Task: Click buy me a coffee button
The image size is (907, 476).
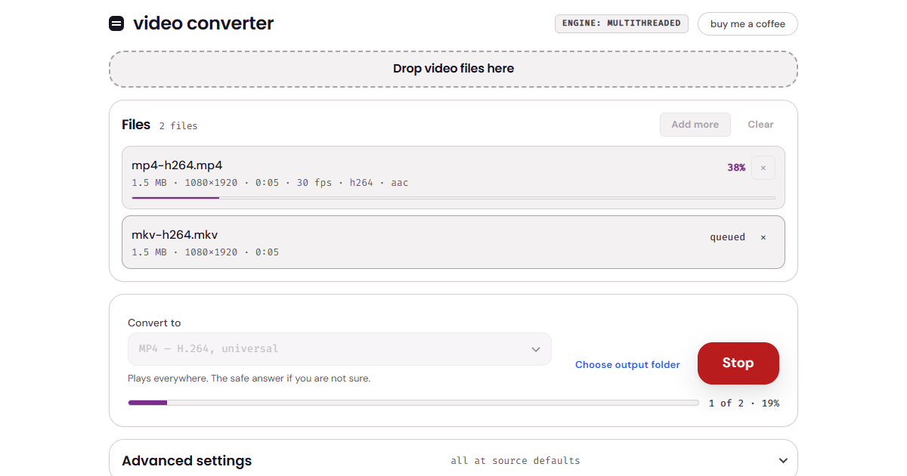Action: tap(748, 23)
